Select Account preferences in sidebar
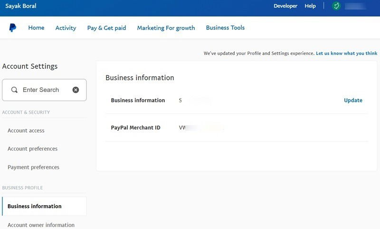 pyautogui.click(x=32, y=149)
